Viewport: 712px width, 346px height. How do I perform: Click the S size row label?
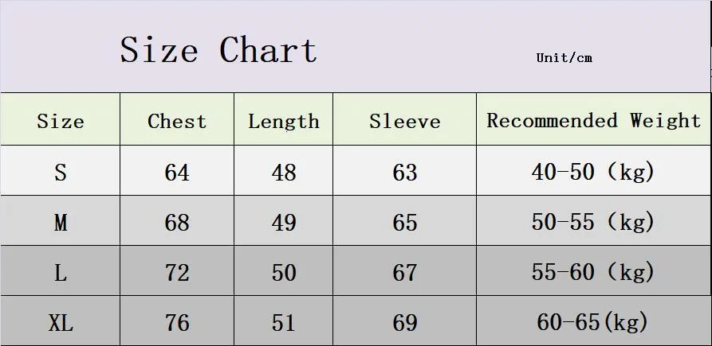pos(61,171)
